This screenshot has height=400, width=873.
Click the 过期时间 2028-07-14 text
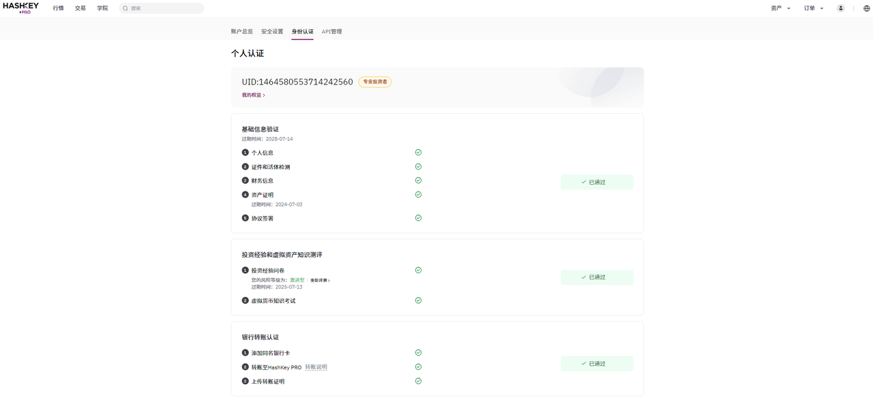pos(267,139)
